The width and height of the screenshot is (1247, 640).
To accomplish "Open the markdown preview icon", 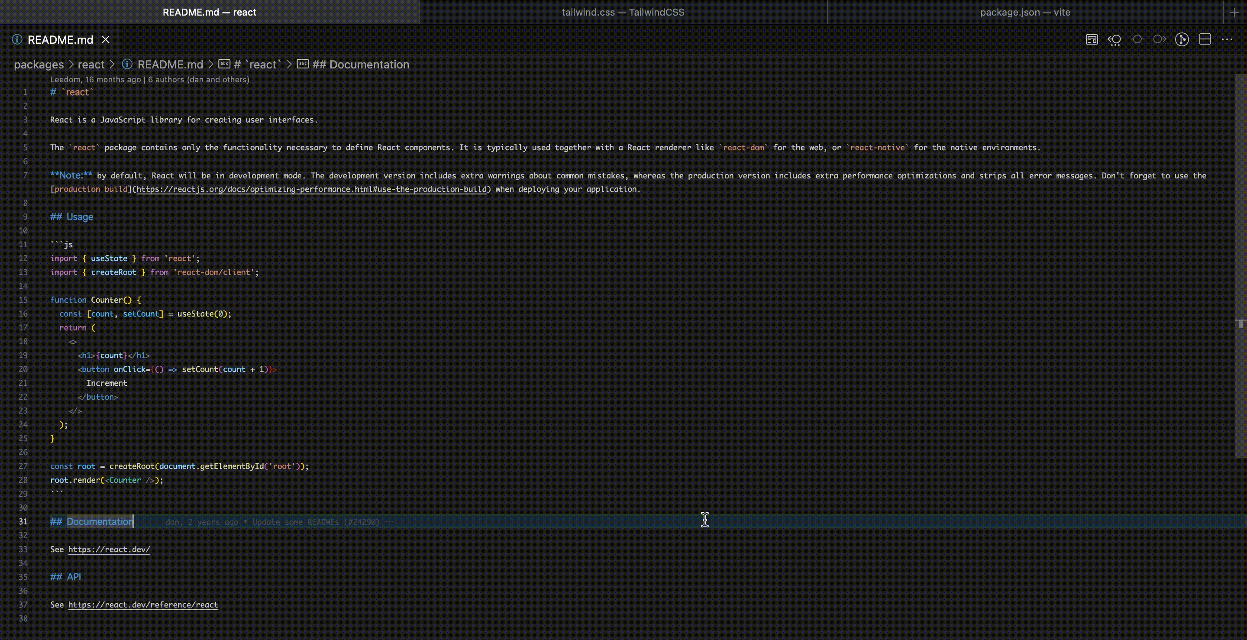I will coord(1092,40).
